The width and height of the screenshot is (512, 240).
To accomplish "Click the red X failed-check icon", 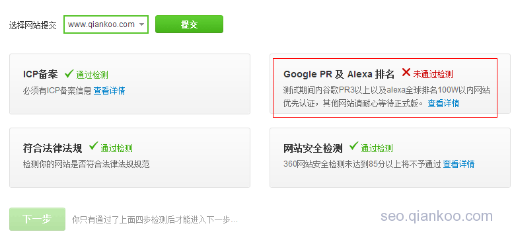I will point(406,72).
